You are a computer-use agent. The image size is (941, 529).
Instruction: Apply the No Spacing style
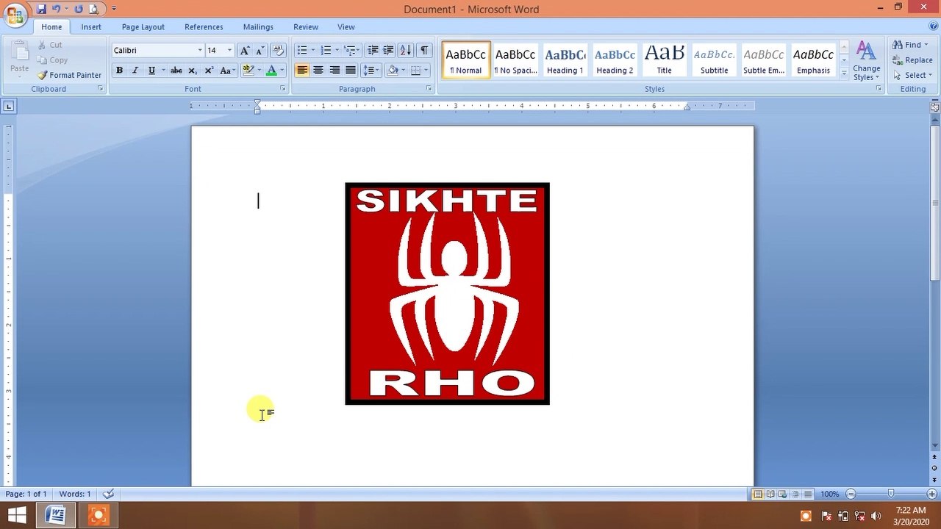[x=515, y=60]
